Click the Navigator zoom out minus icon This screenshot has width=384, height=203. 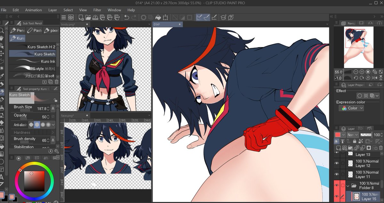tap(356, 72)
